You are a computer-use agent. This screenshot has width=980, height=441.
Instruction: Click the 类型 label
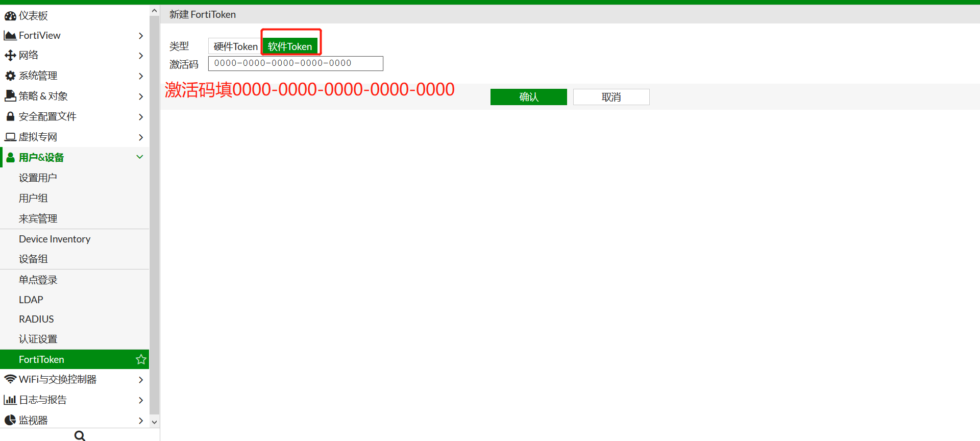click(x=179, y=46)
